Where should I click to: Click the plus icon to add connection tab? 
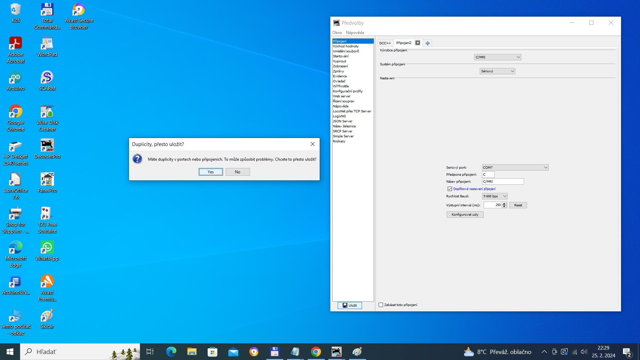(427, 43)
